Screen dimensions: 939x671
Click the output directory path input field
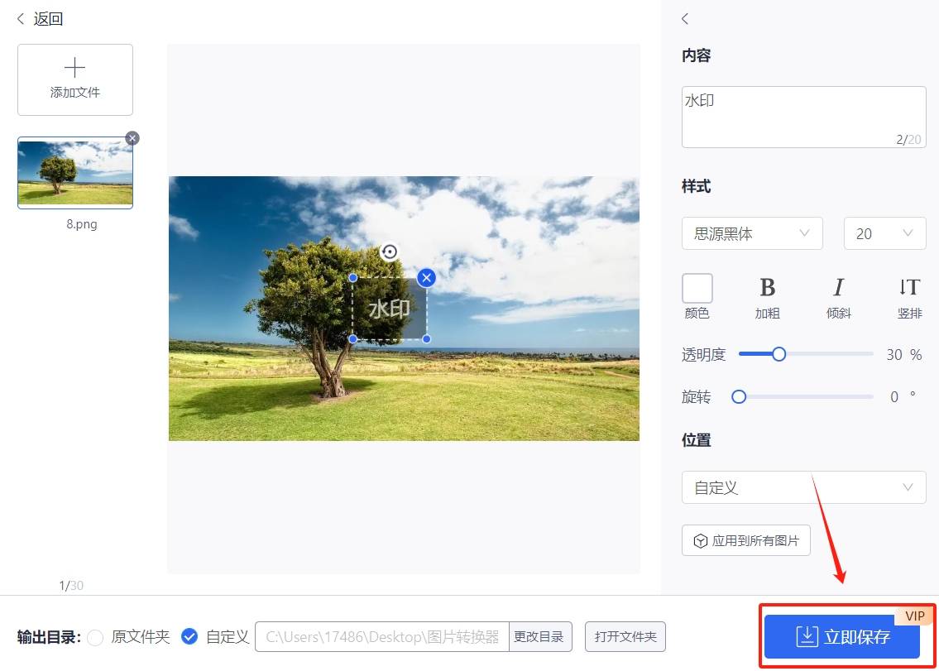[381, 637]
